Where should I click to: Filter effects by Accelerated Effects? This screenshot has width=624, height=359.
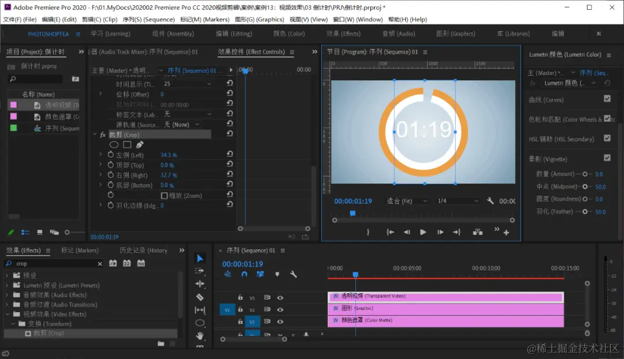(113, 263)
